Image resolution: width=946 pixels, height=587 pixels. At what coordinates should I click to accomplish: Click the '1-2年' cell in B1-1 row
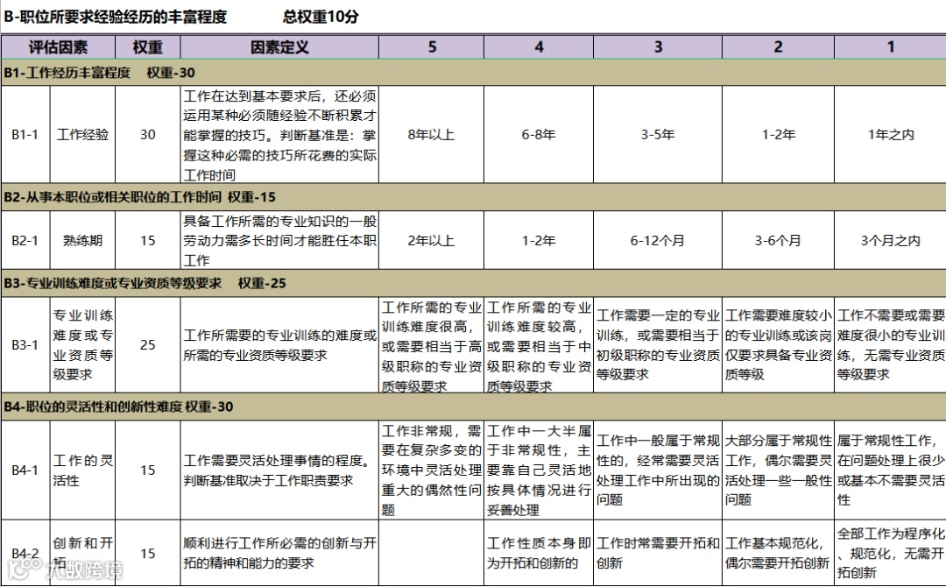pos(779,135)
